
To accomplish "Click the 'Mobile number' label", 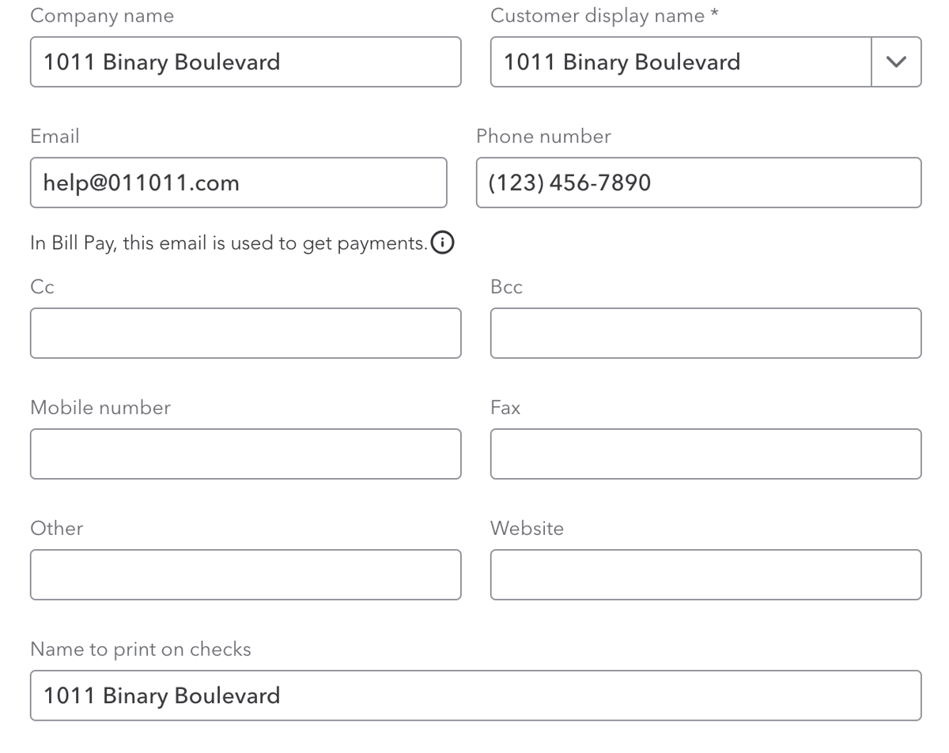I will 100,408.
